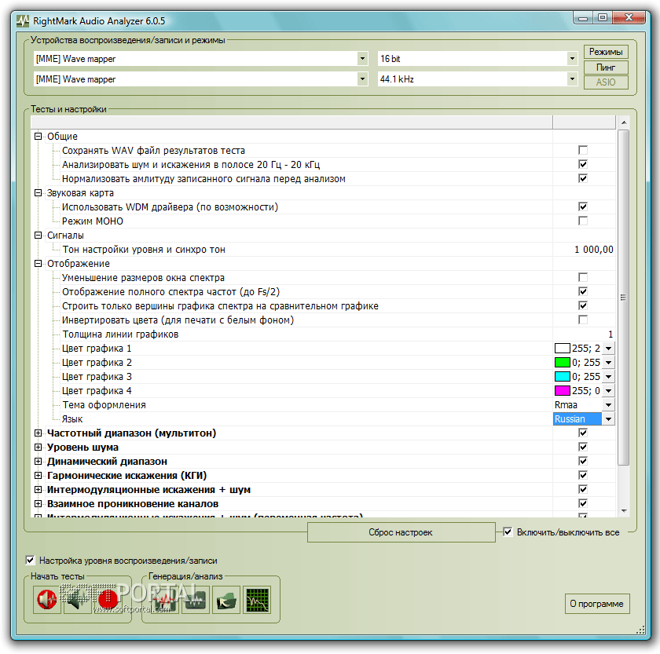Click the 'Режимы' button
This screenshot has height=654, width=660.
click(x=606, y=52)
